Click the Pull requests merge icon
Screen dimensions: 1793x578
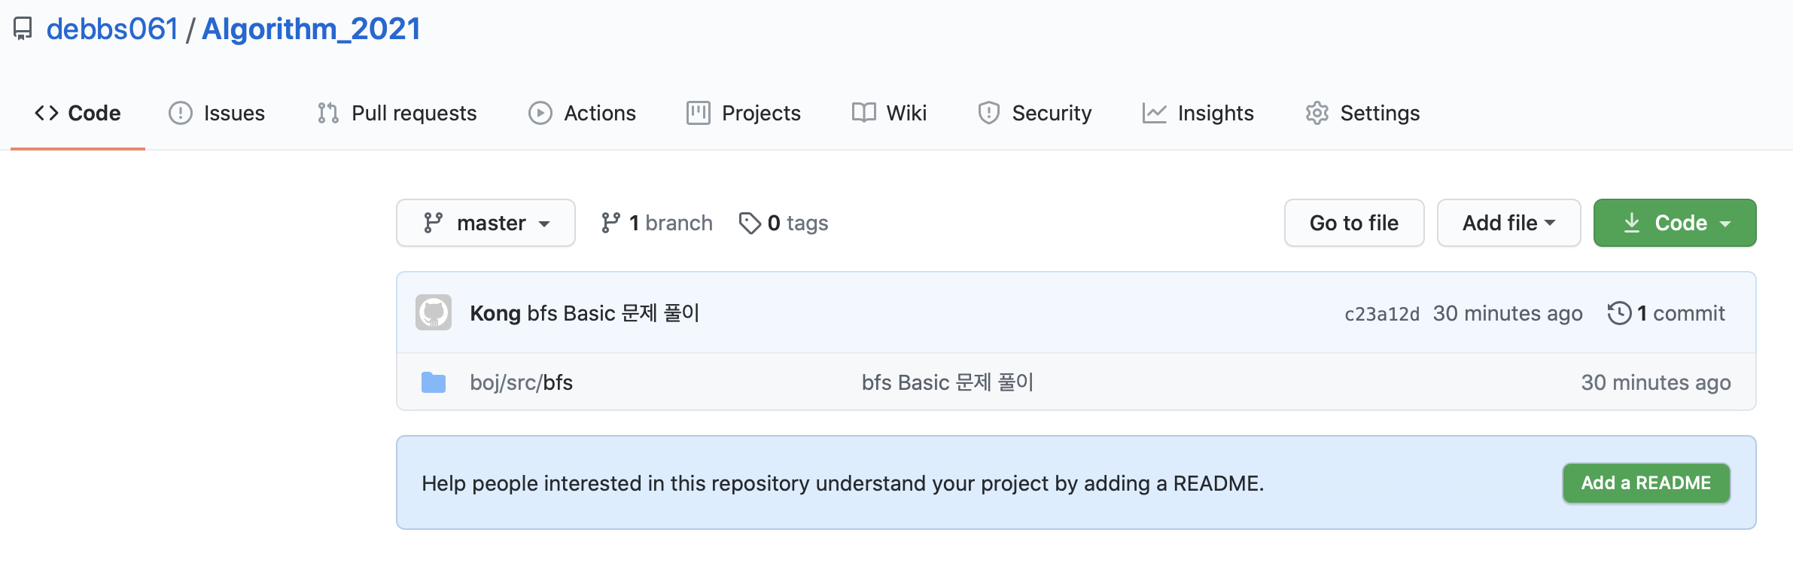pyautogui.click(x=328, y=113)
